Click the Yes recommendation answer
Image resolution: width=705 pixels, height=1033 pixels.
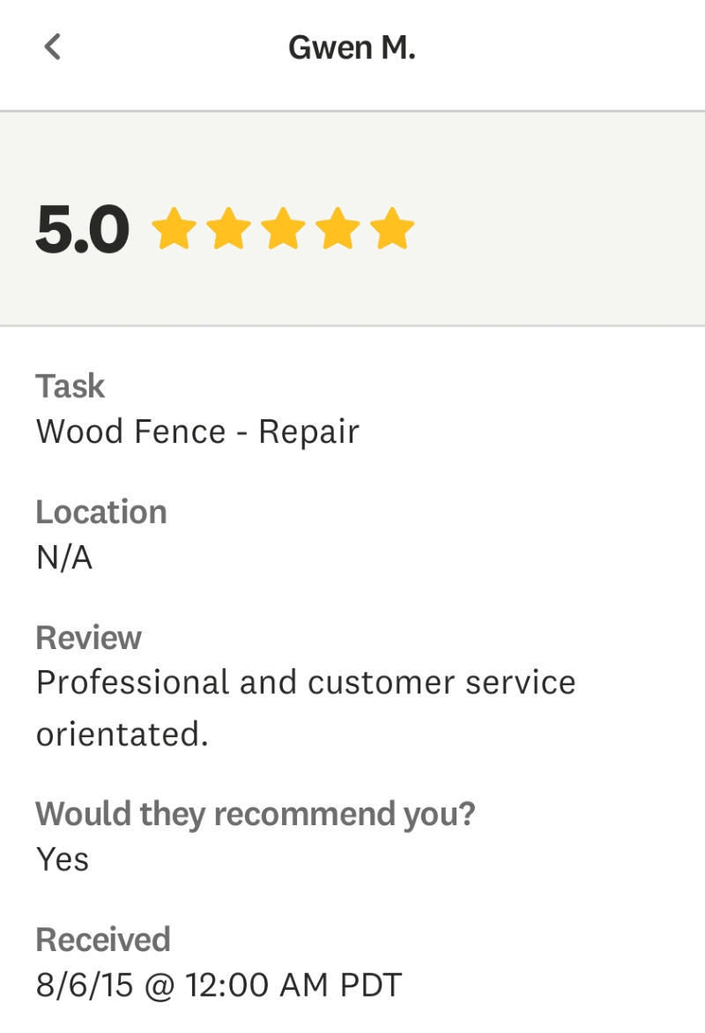click(x=63, y=859)
